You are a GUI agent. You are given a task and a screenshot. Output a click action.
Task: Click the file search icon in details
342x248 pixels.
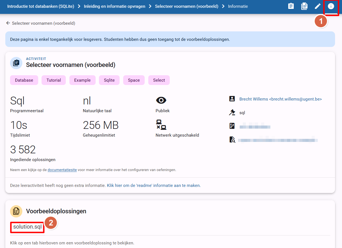[232, 140]
